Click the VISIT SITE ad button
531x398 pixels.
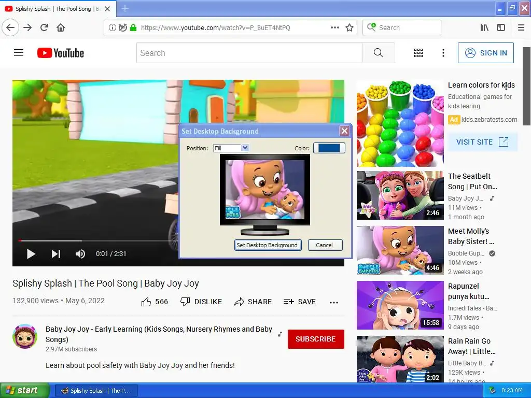pos(482,142)
